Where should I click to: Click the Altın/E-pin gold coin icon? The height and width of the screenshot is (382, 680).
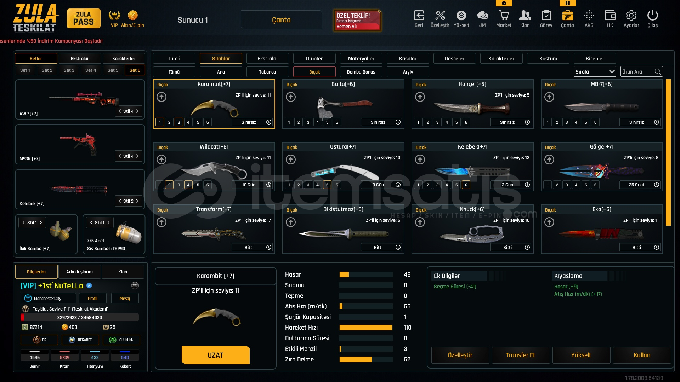(132, 15)
